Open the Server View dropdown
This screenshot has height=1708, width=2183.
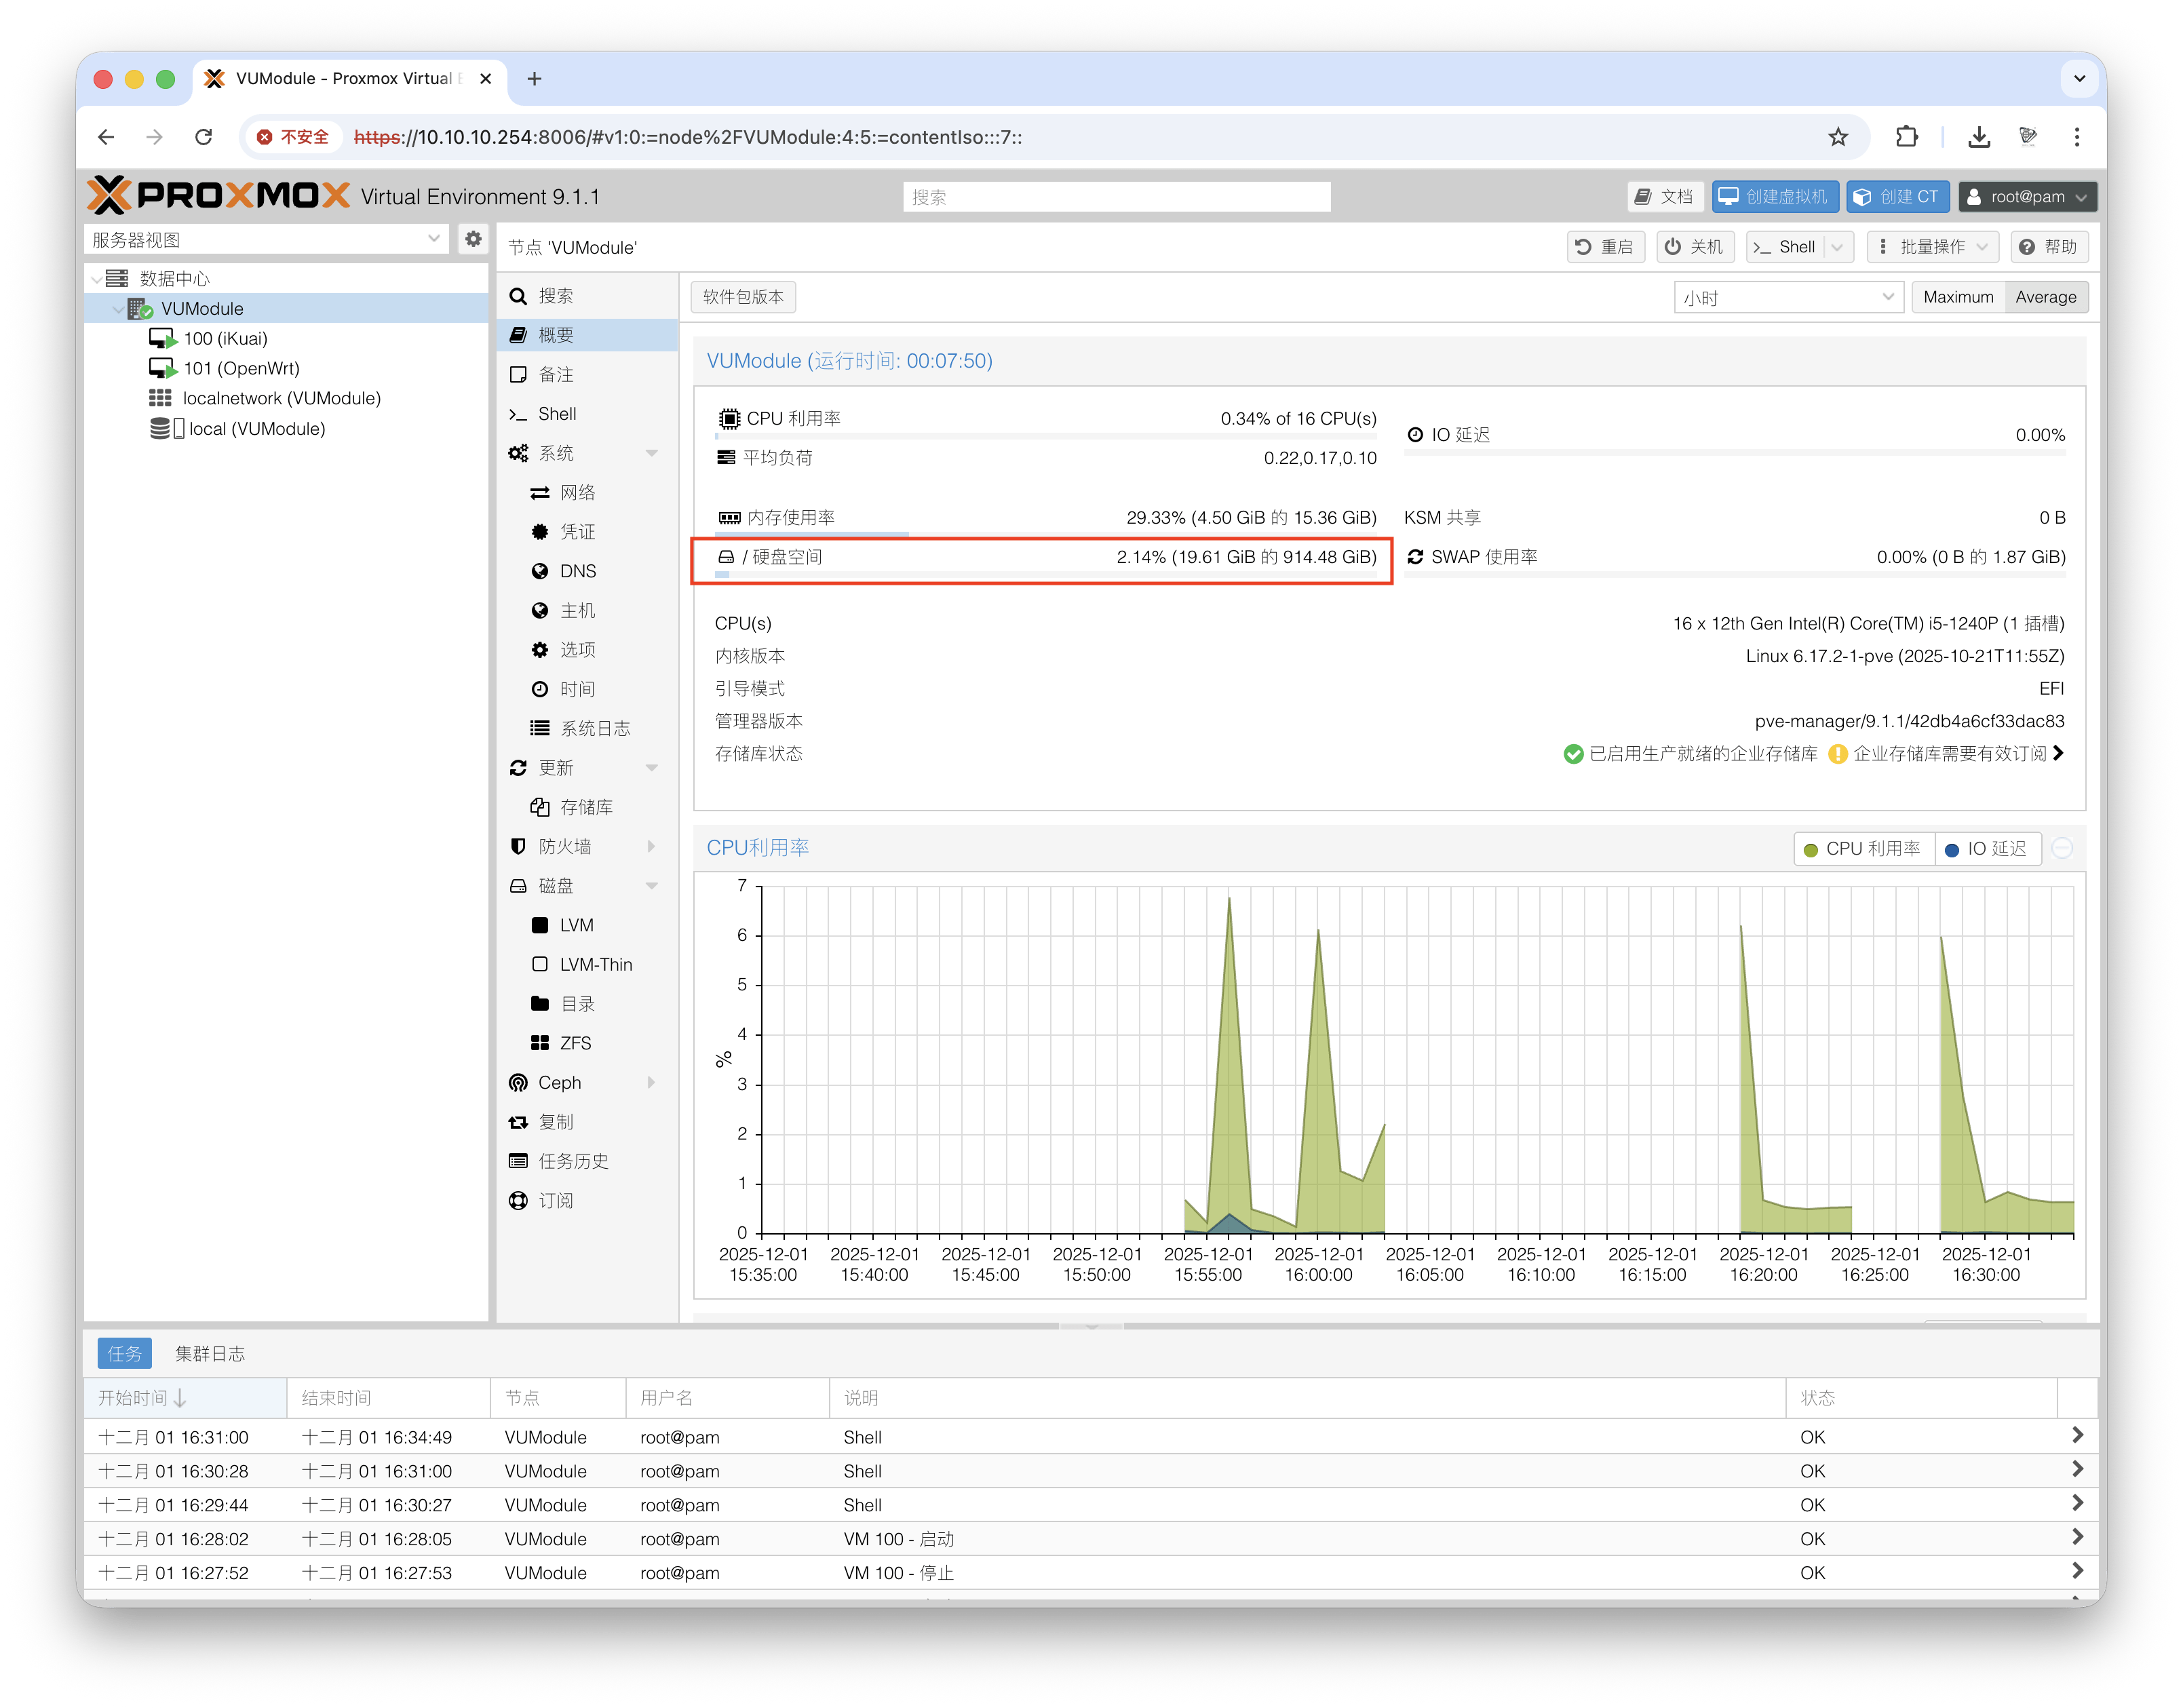point(266,239)
